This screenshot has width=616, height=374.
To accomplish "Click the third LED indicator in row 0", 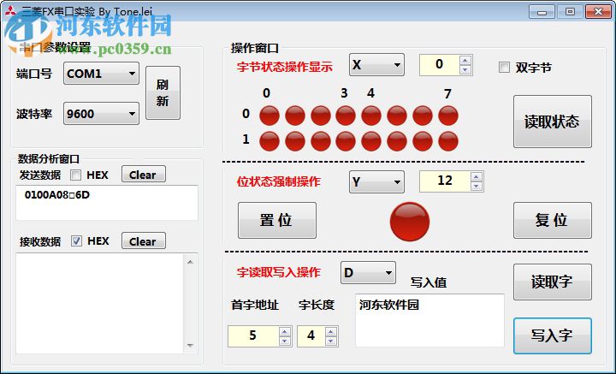I will coord(321,116).
